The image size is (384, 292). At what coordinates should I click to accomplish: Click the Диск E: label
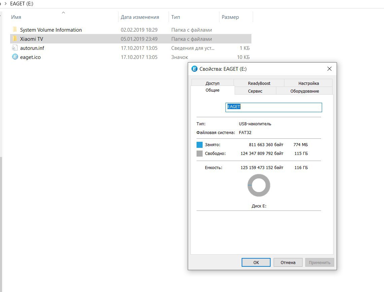[259, 206]
